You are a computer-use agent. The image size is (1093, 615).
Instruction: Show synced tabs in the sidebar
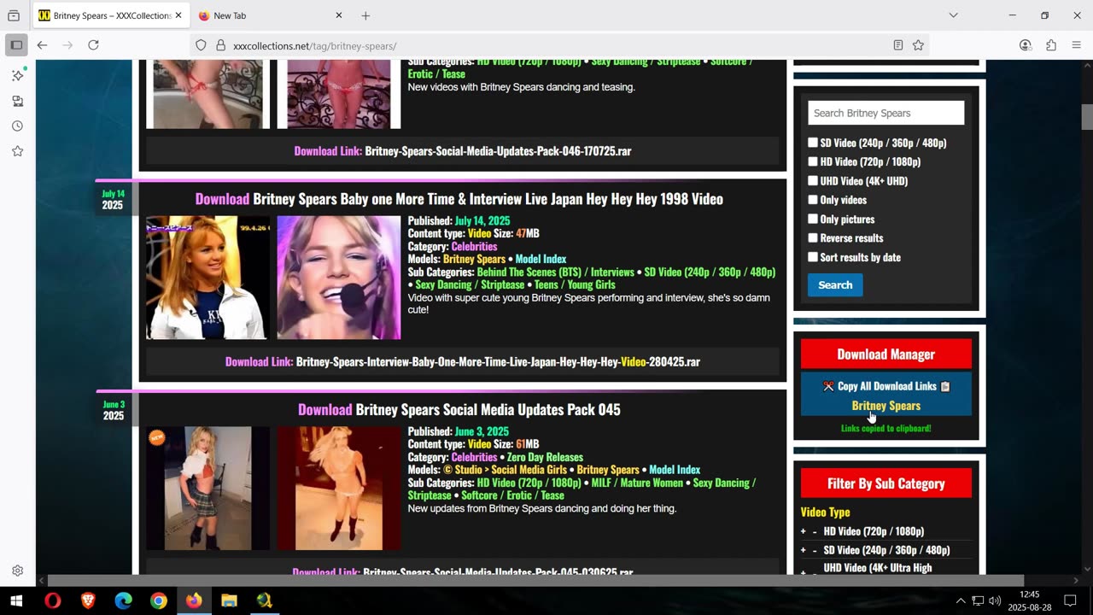point(17,101)
